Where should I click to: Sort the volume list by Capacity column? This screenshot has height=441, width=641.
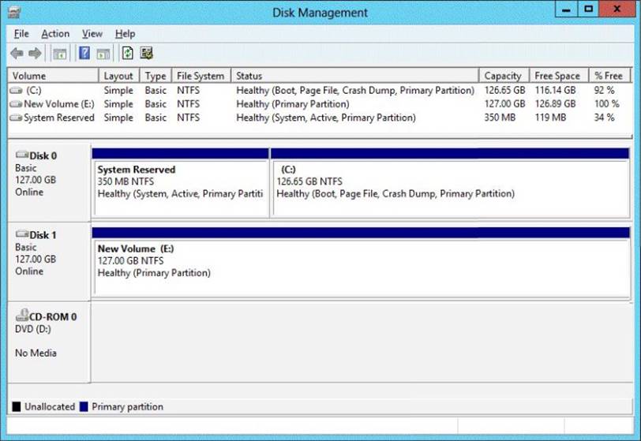coord(503,76)
